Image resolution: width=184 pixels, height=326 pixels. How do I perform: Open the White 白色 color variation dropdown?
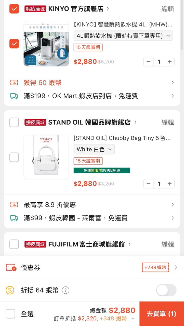click(94, 149)
